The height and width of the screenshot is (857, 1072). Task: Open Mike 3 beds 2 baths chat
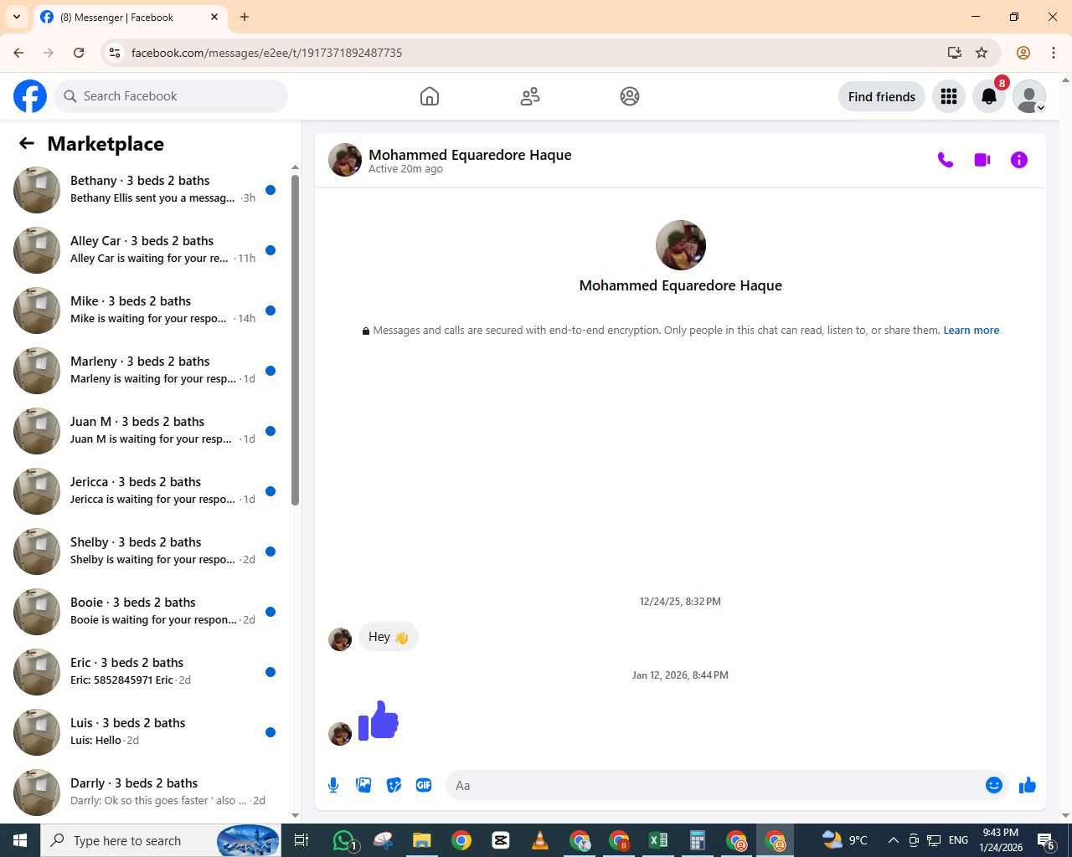pos(144,310)
